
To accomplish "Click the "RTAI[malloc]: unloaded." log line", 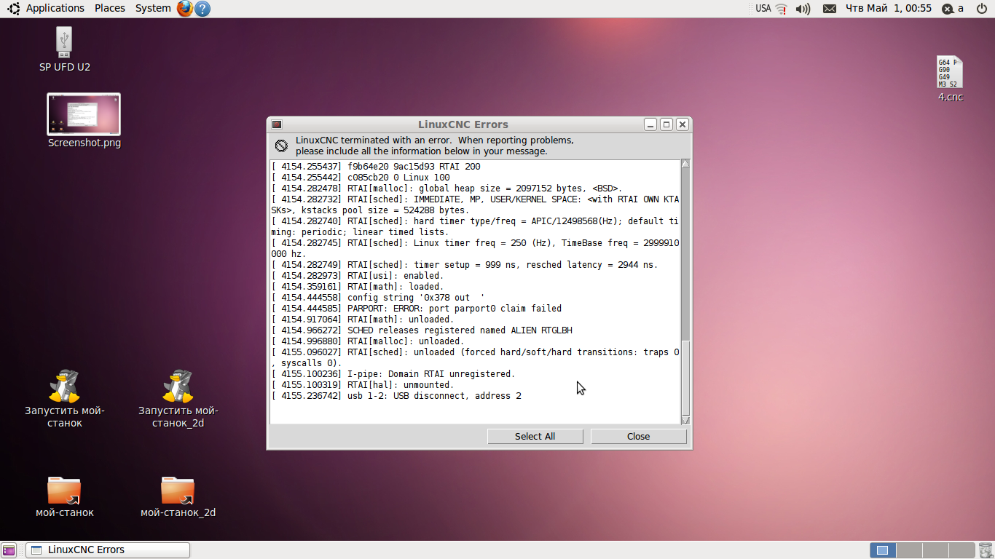I will coord(406,341).
